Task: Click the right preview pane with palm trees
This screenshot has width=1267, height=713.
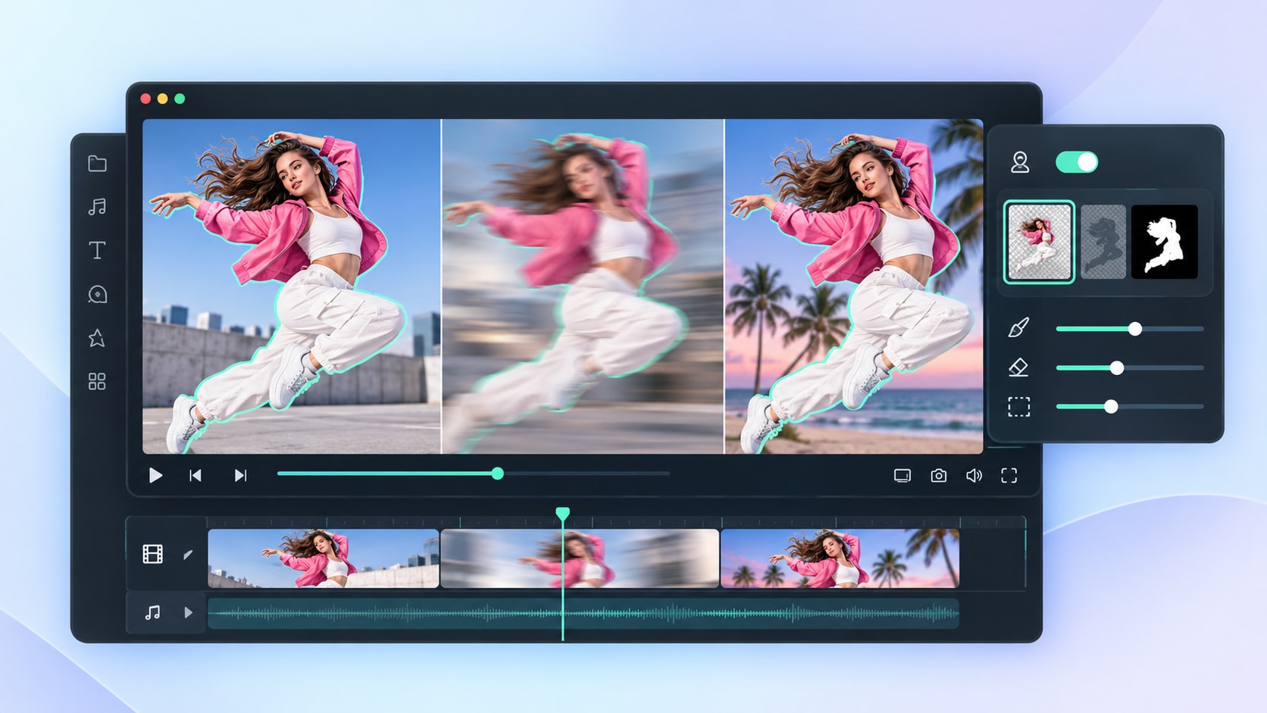Action: (x=854, y=286)
